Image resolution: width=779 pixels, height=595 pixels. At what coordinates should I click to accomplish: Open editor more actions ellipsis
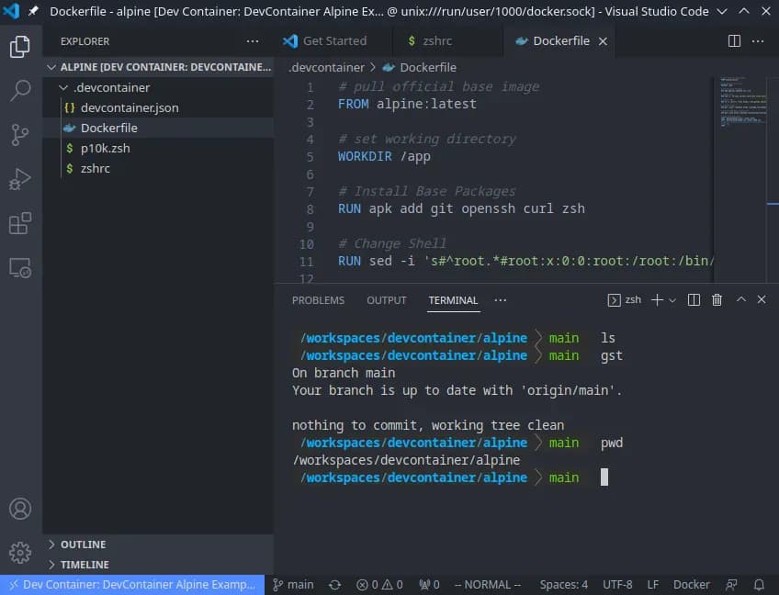758,41
